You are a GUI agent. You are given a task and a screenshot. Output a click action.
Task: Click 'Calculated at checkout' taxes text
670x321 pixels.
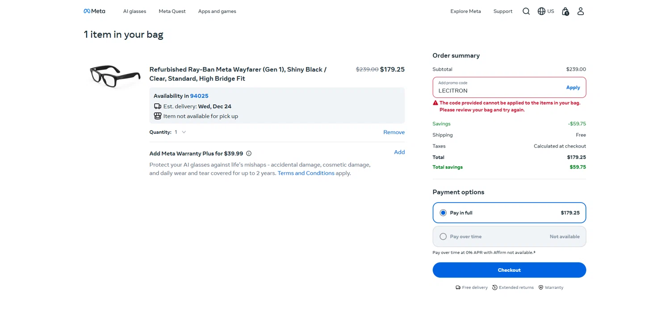click(560, 146)
